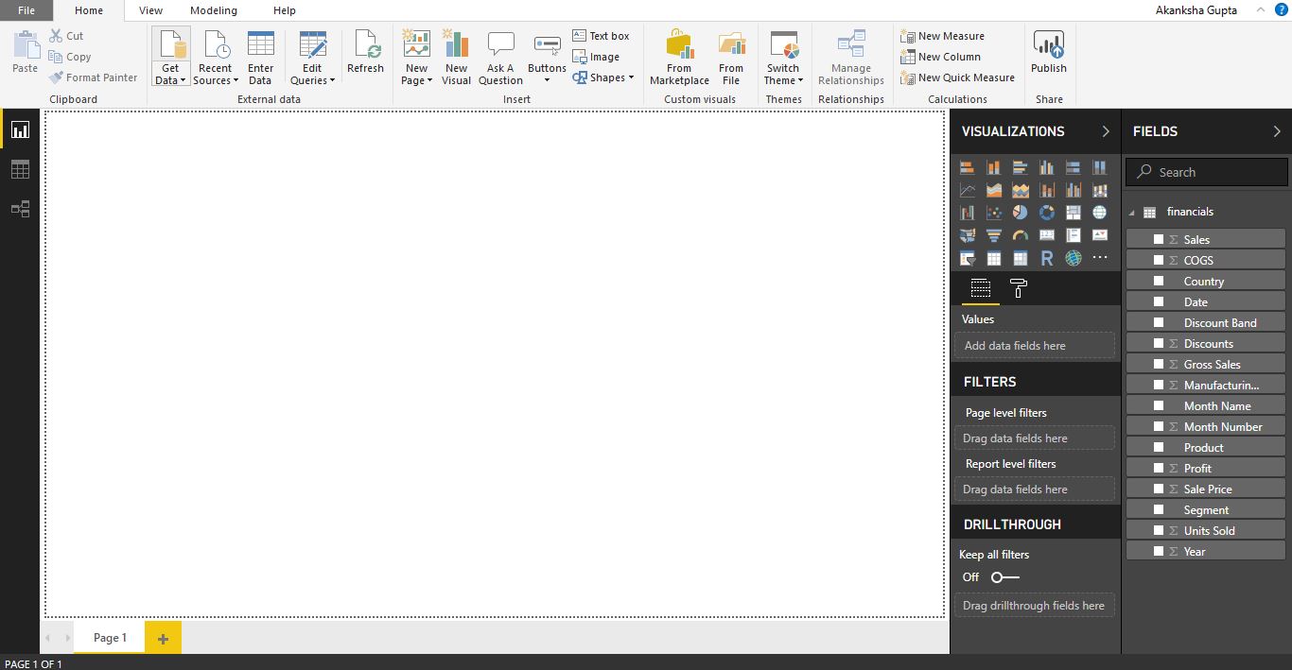Check the Sales field checkbox
This screenshot has height=670, width=1292.
(1159, 239)
